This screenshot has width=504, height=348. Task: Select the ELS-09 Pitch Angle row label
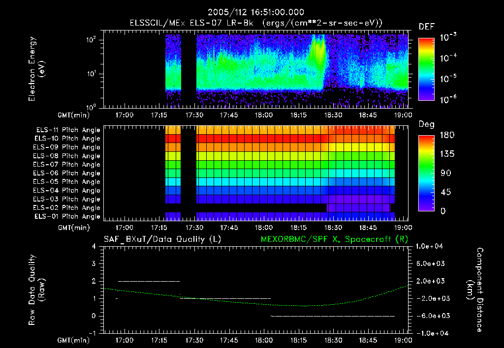click(67, 147)
